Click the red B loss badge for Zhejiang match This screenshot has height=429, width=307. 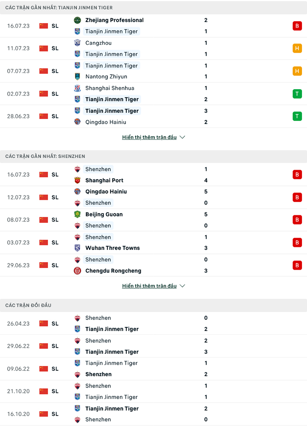[x=297, y=26]
